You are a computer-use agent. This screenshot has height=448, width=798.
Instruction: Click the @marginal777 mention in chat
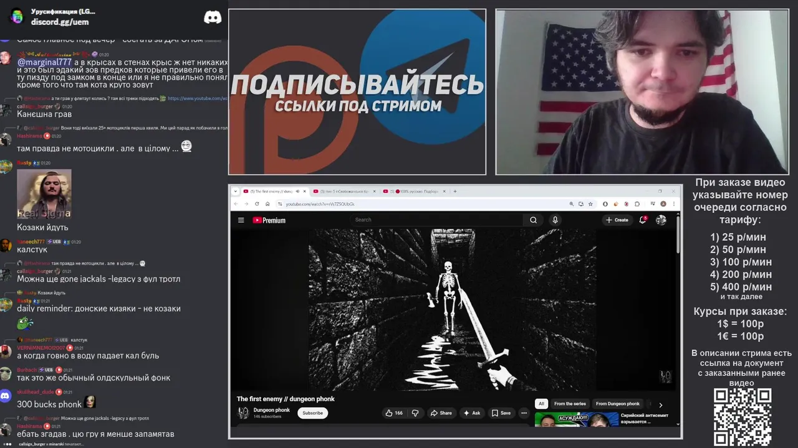click(44, 62)
